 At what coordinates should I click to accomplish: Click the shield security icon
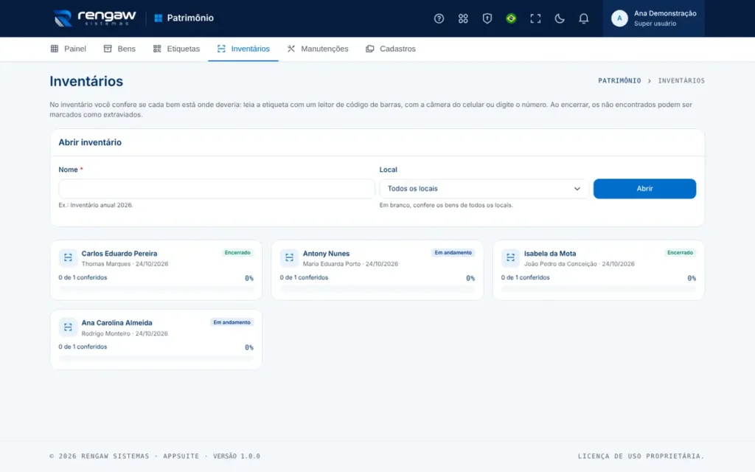click(x=487, y=18)
